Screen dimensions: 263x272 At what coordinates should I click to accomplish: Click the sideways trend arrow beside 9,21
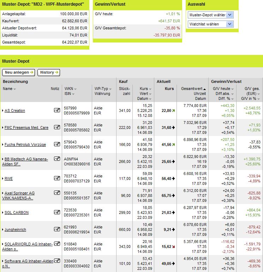[x=173, y=229]
